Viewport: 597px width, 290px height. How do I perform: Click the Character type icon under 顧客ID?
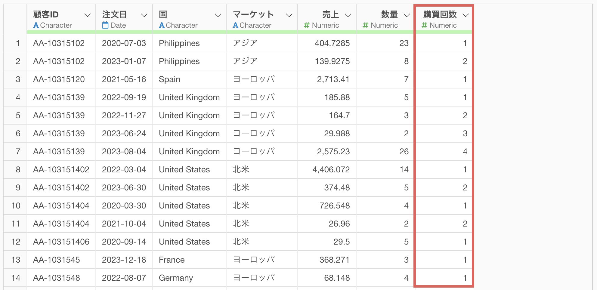(x=36, y=25)
